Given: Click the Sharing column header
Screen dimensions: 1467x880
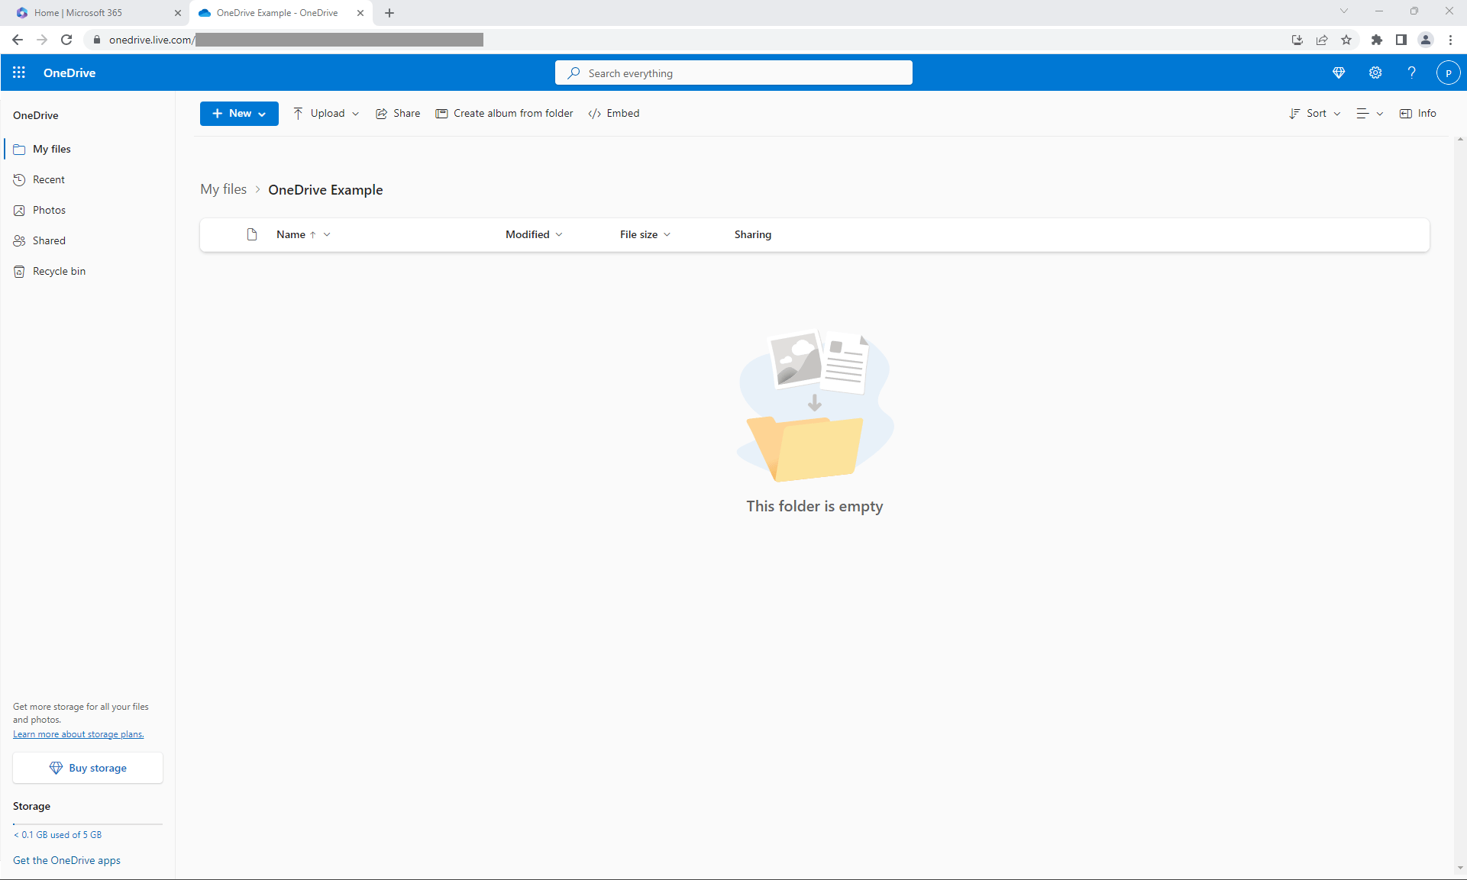Looking at the screenshot, I should click(x=753, y=234).
